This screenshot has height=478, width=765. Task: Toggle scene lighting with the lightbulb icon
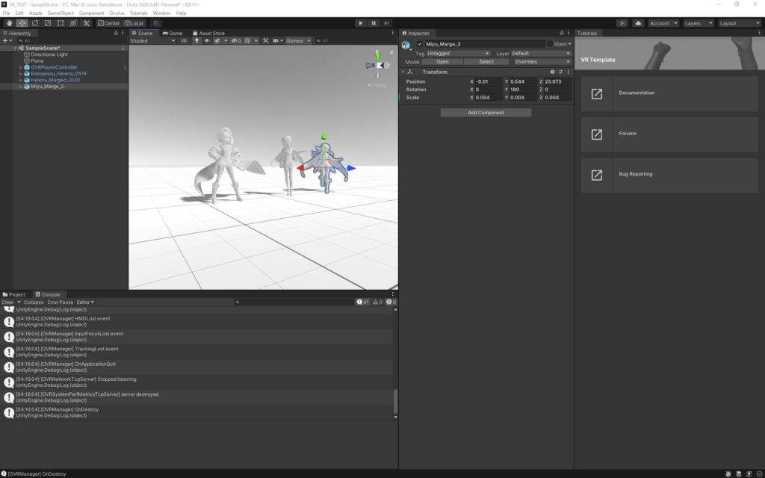tap(197, 41)
